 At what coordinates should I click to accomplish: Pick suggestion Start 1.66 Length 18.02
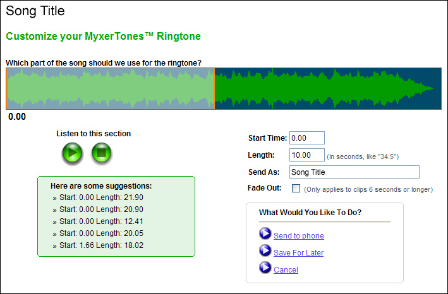click(101, 245)
